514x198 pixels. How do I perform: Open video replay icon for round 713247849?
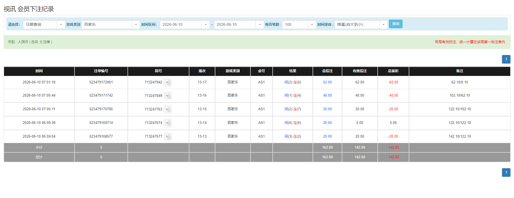[x=168, y=96]
